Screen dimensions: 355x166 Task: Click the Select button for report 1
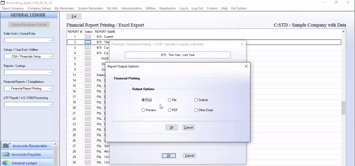pos(87,37)
